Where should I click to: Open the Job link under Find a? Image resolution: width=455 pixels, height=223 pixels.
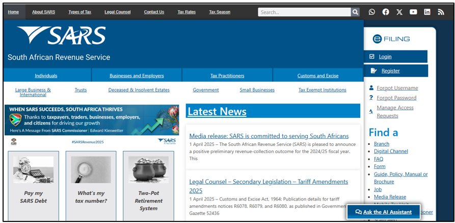tap(378, 189)
